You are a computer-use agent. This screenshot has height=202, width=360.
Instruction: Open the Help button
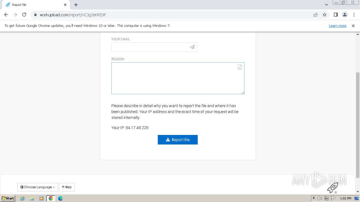pos(67,187)
